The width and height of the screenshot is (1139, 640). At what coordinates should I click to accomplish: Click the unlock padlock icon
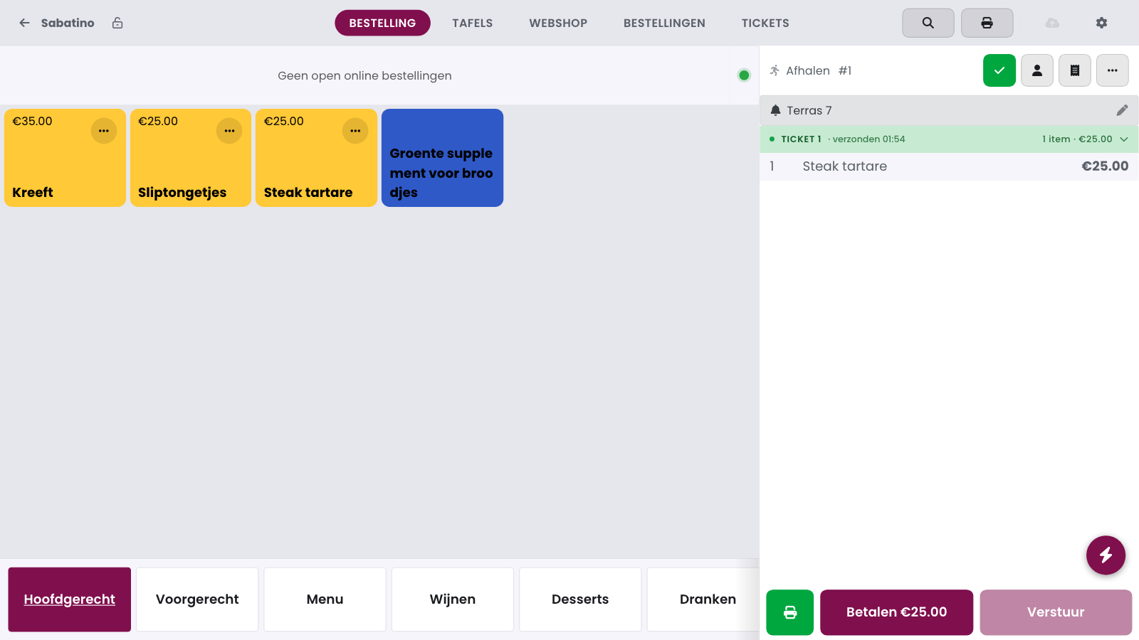(x=117, y=23)
